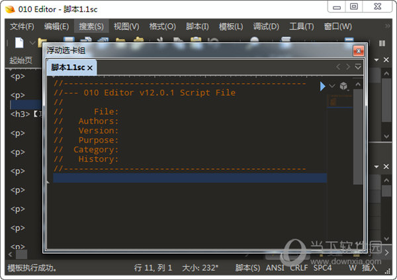This screenshot has height=280, width=397.
Task: Click the horizontal scrollbar right arrow
Action: point(386,252)
